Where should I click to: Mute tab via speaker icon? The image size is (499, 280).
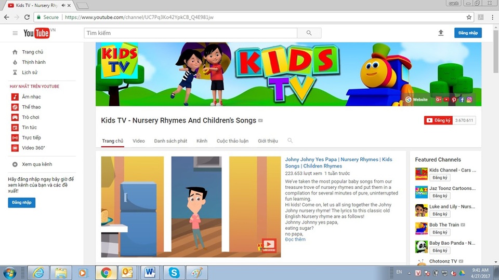(63, 5)
